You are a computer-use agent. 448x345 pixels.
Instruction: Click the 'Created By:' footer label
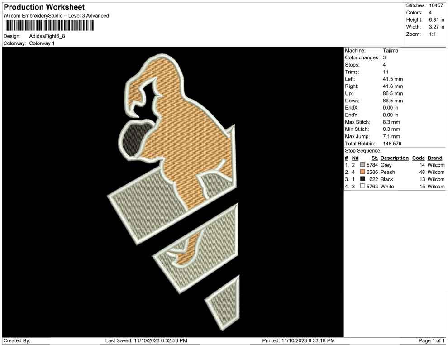(x=17, y=341)
